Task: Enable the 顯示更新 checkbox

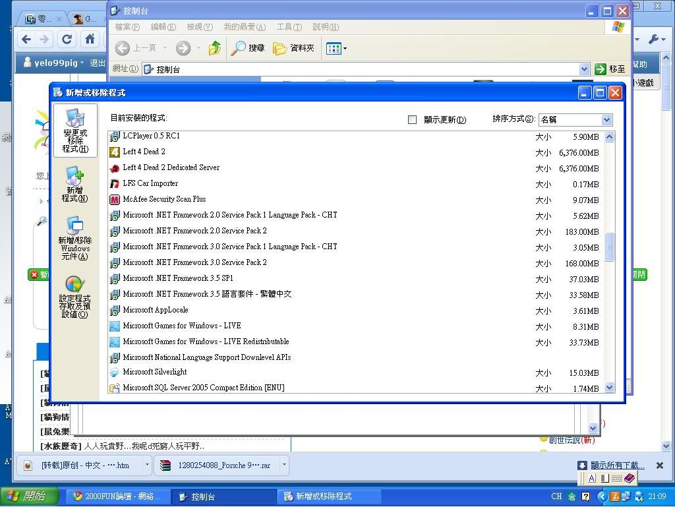Action: click(x=413, y=120)
